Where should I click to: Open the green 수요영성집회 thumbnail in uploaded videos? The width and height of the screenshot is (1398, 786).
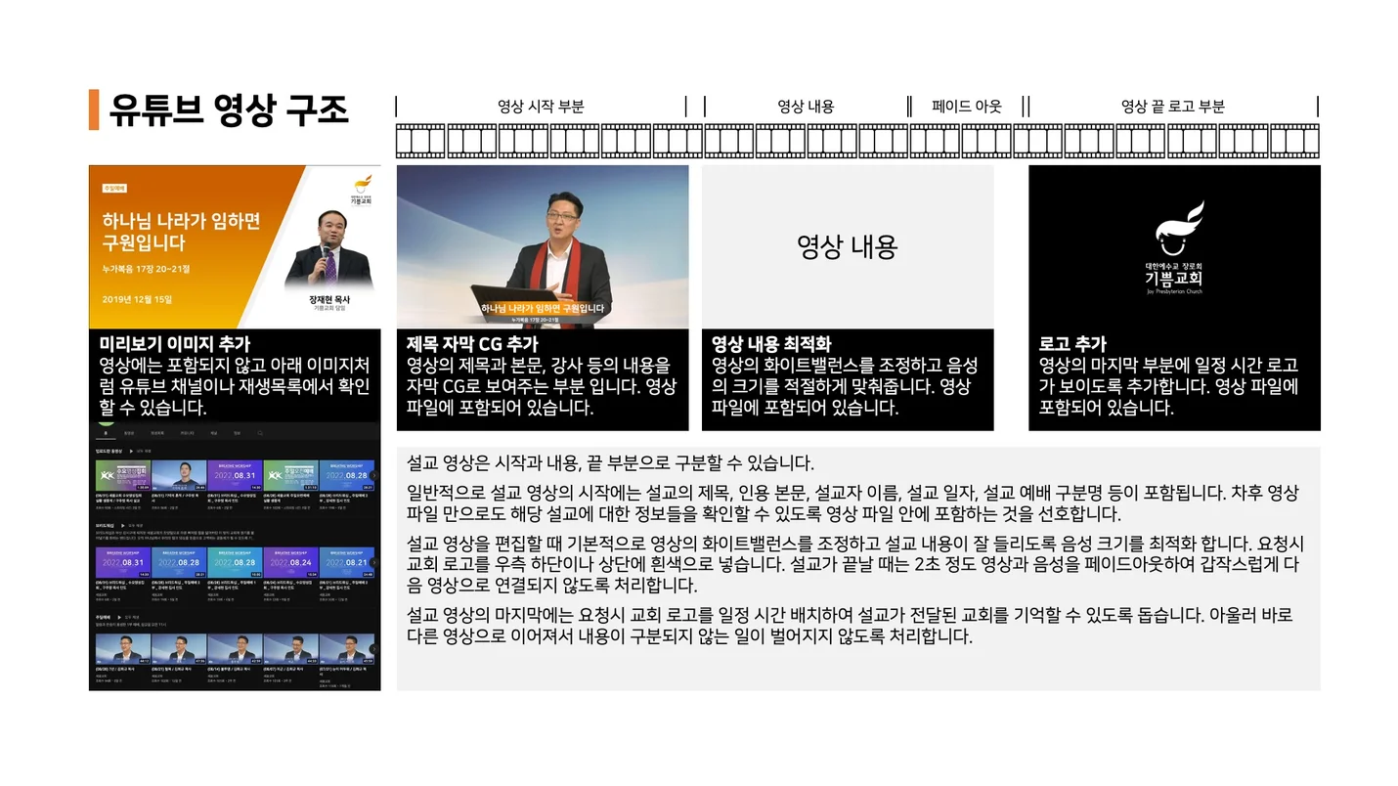coord(123,475)
